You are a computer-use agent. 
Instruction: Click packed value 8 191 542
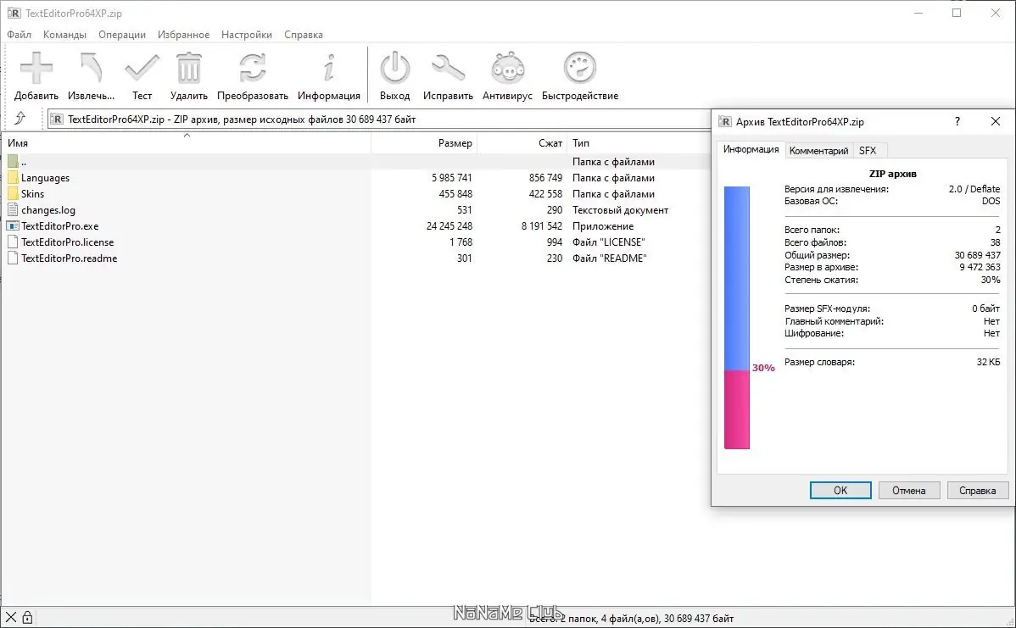coord(542,226)
